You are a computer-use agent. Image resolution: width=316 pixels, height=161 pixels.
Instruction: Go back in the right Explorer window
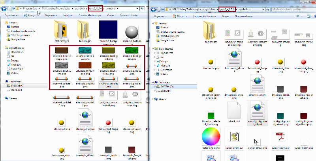point(153,9)
